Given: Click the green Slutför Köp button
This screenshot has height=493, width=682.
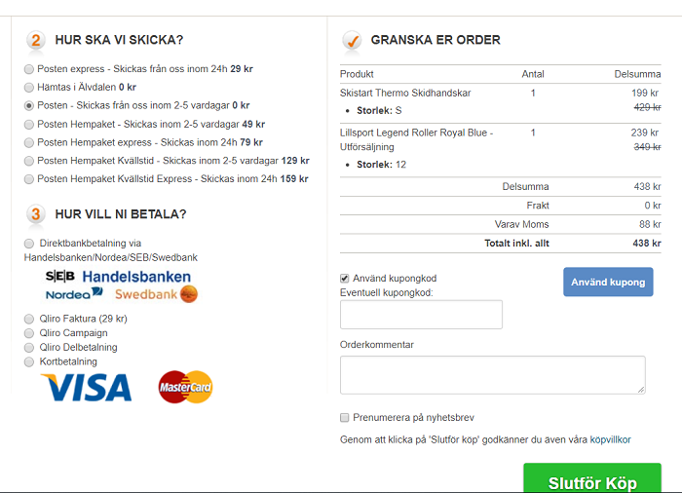Looking at the screenshot, I should pyautogui.click(x=592, y=480).
